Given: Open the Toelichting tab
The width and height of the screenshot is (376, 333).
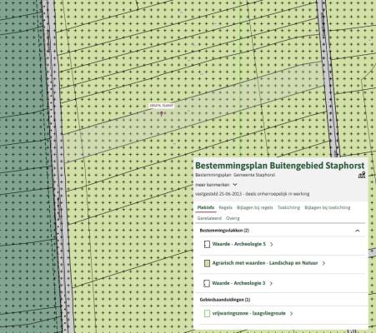Looking at the screenshot, I should click(x=288, y=207).
